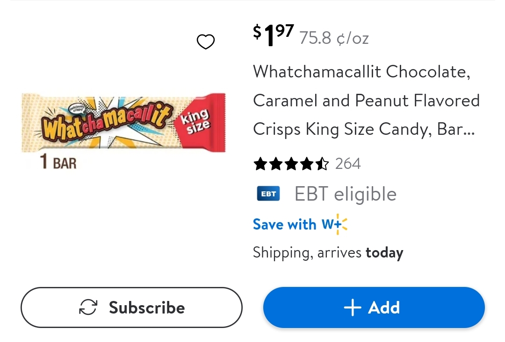Click the Save with link text
Screen dimensions: 505x342
284,224
